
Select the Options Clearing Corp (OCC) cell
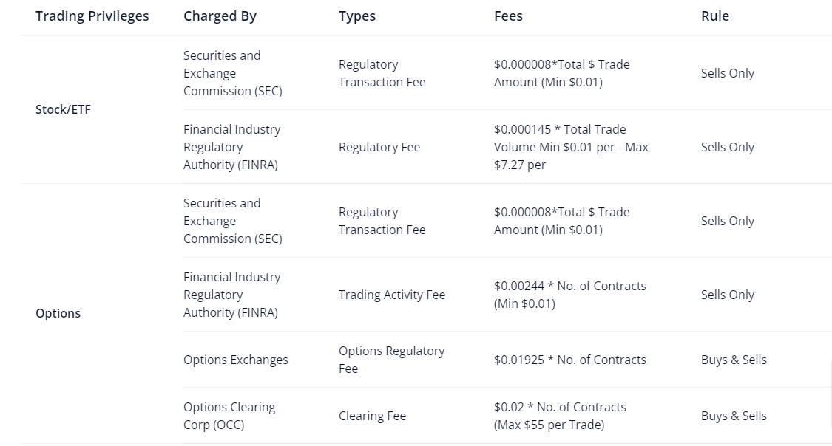(229, 416)
